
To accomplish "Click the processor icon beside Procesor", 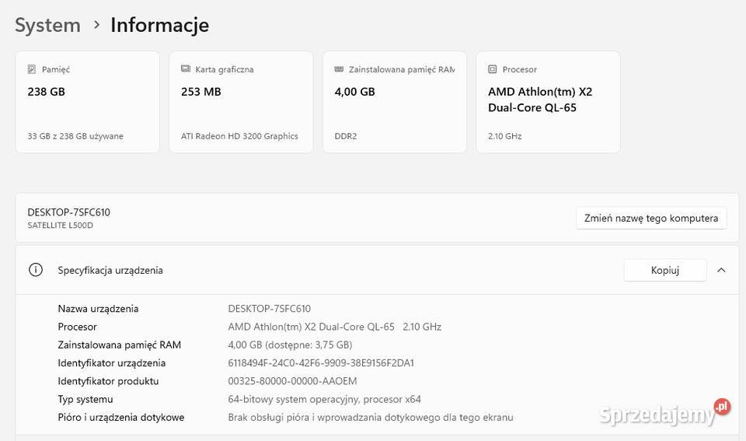I will click(493, 69).
